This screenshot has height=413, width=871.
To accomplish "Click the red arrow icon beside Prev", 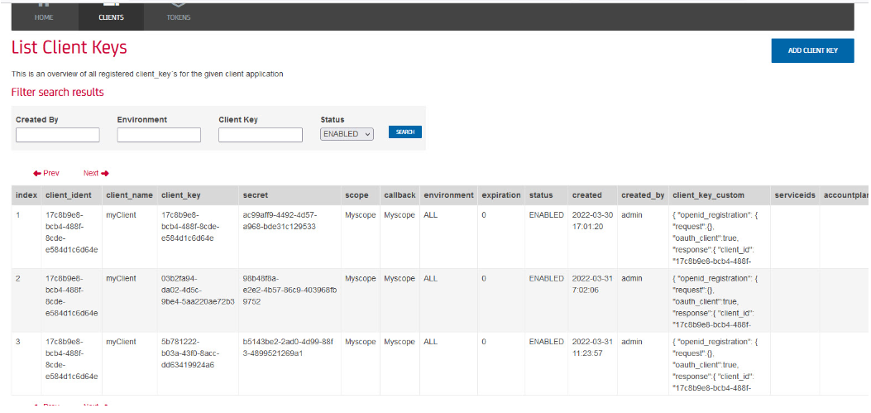I will tap(37, 173).
